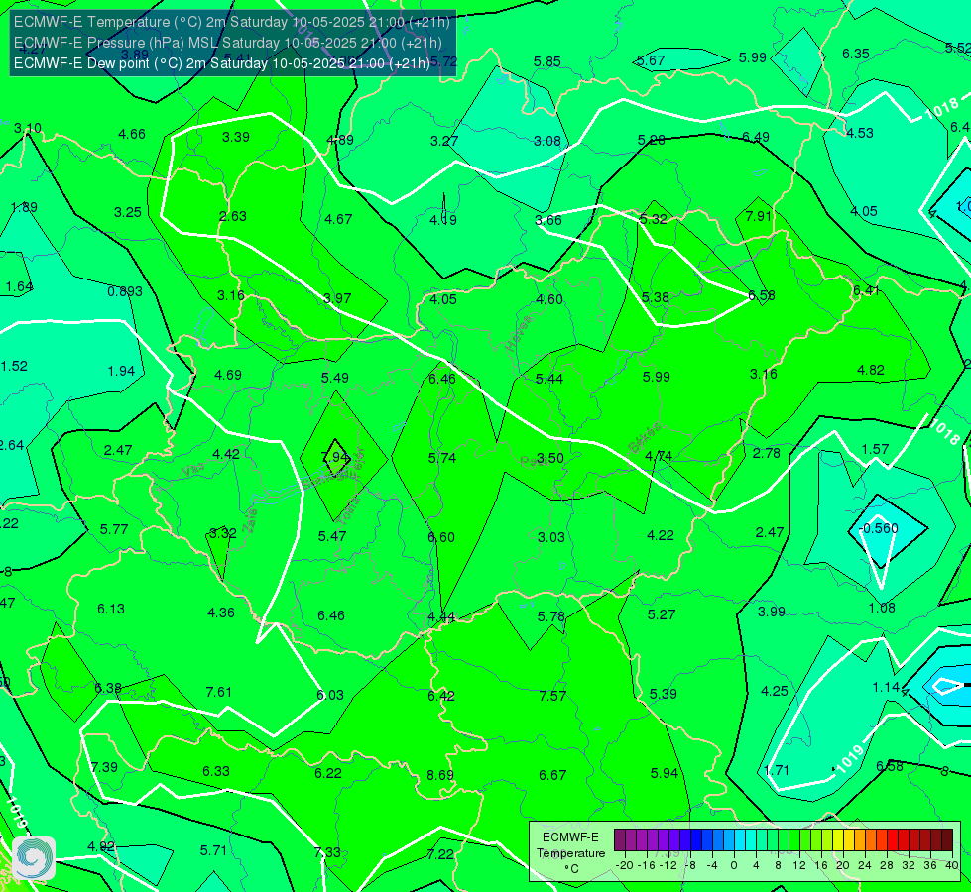Click the 1.14 dew point value

[x=886, y=687]
